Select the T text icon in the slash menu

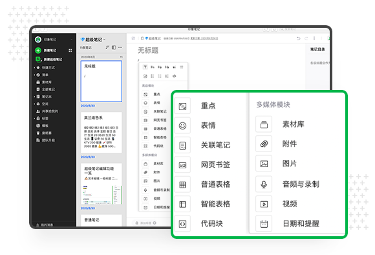(145, 67)
